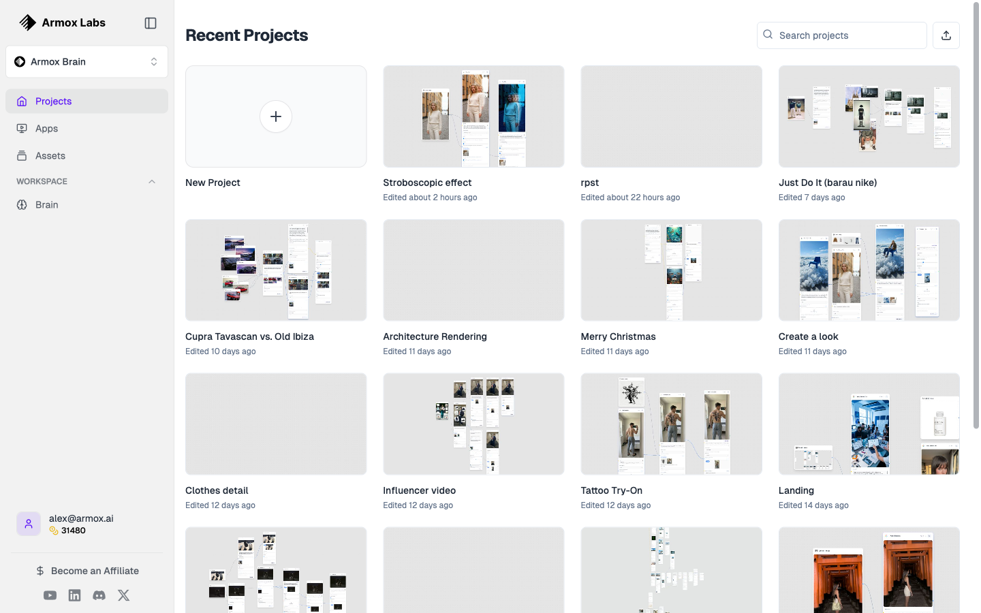Screen dimensions: 981x613
Task: Go to Apps in the sidebar
Action: tap(87, 129)
